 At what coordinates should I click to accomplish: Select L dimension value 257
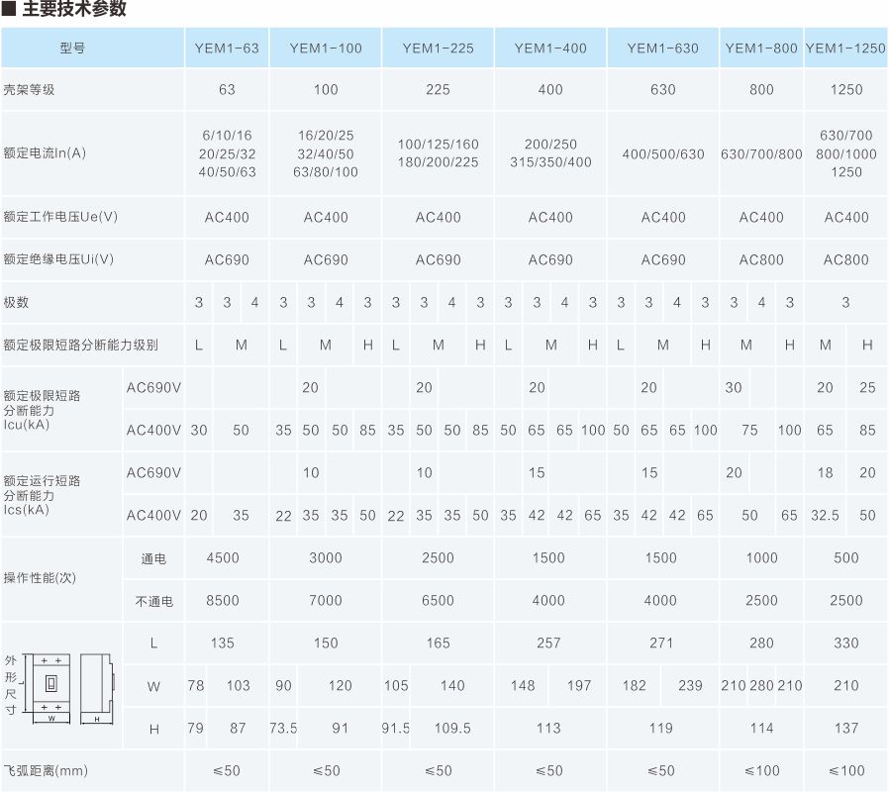pyautogui.click(x=548, y=643)
